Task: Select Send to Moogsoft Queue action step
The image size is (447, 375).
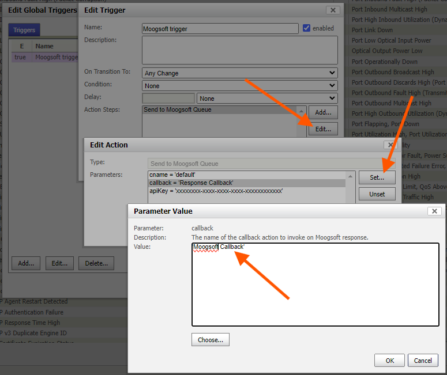Action: pos(220,110)
